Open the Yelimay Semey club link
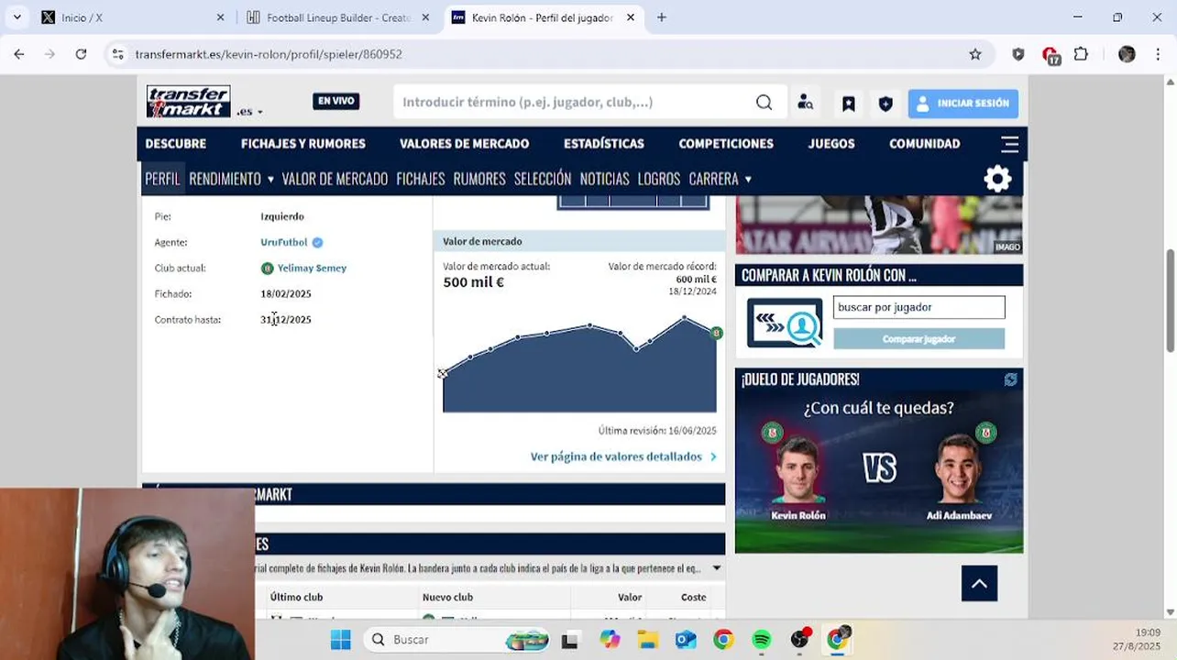The height and width of the screenshot is (660, 1177). point(312,269)
